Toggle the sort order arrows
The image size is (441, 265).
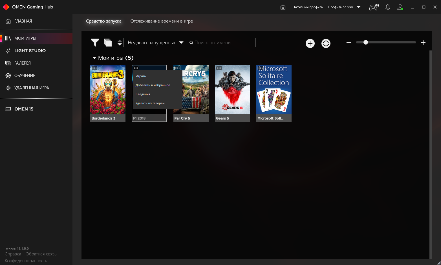pos(120,43)
